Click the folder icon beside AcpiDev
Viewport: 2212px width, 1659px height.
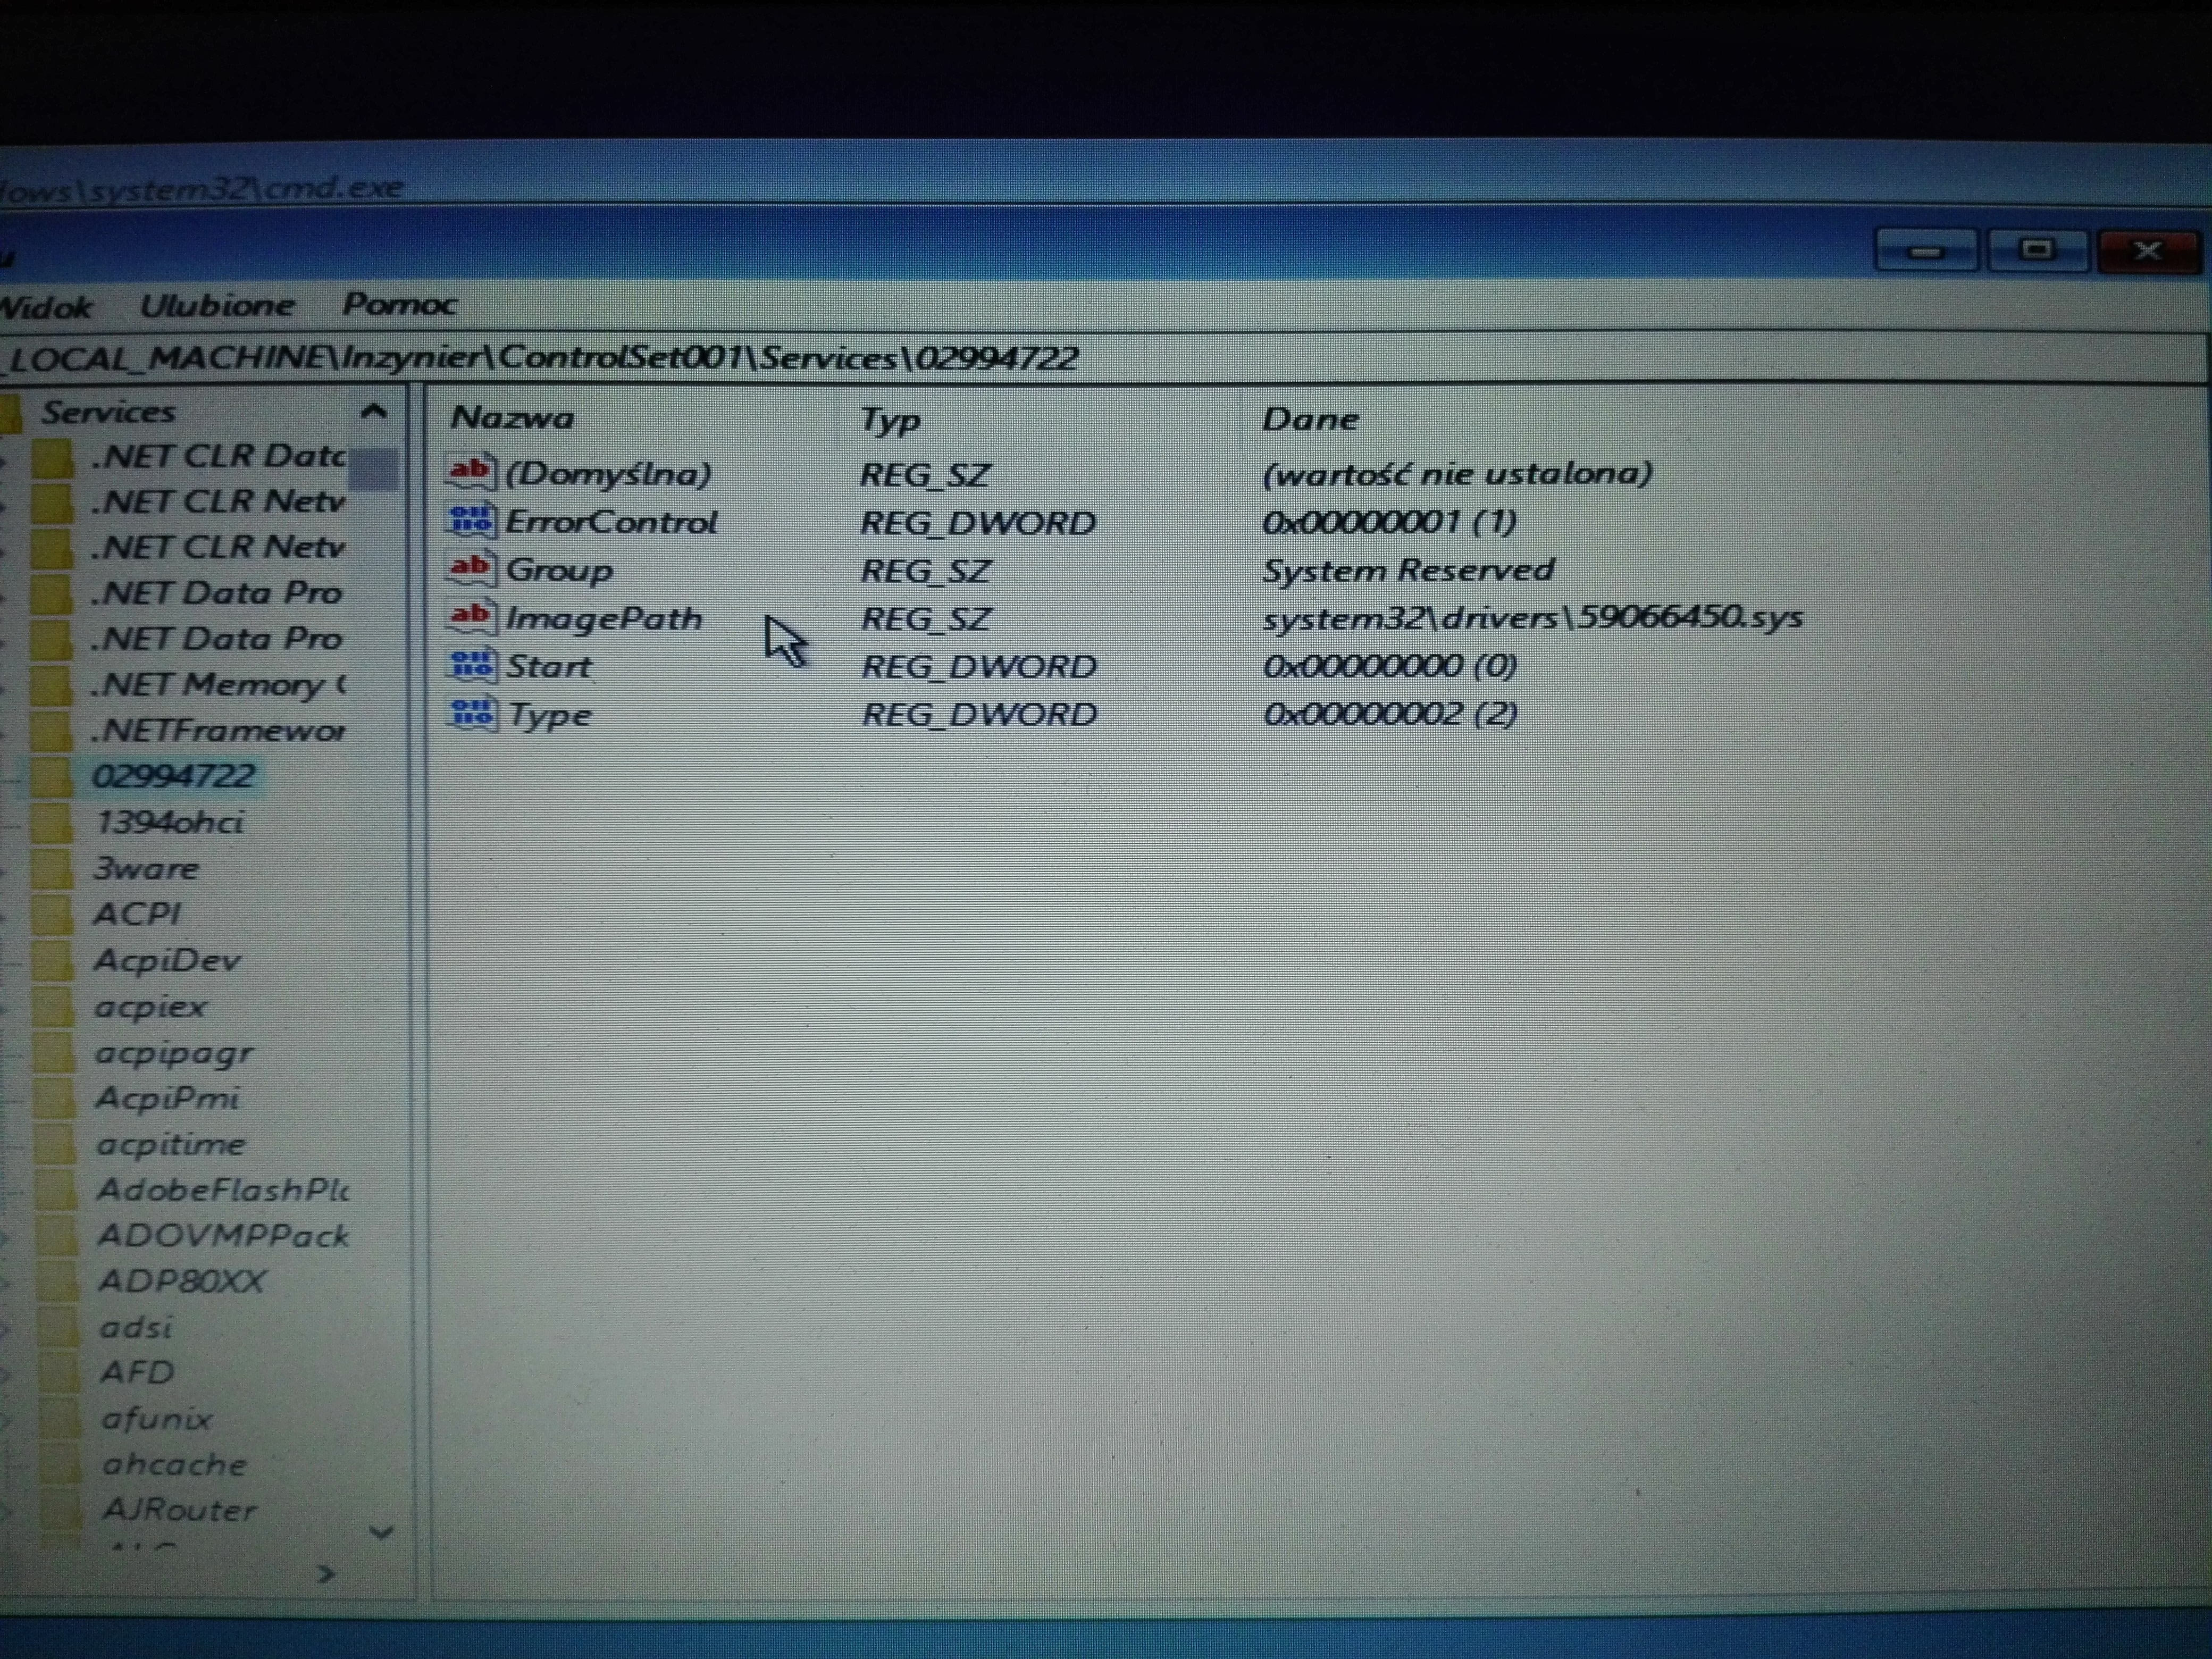point(54,960)
